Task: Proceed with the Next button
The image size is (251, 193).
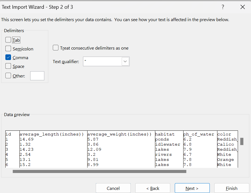Action: (192, 188)
